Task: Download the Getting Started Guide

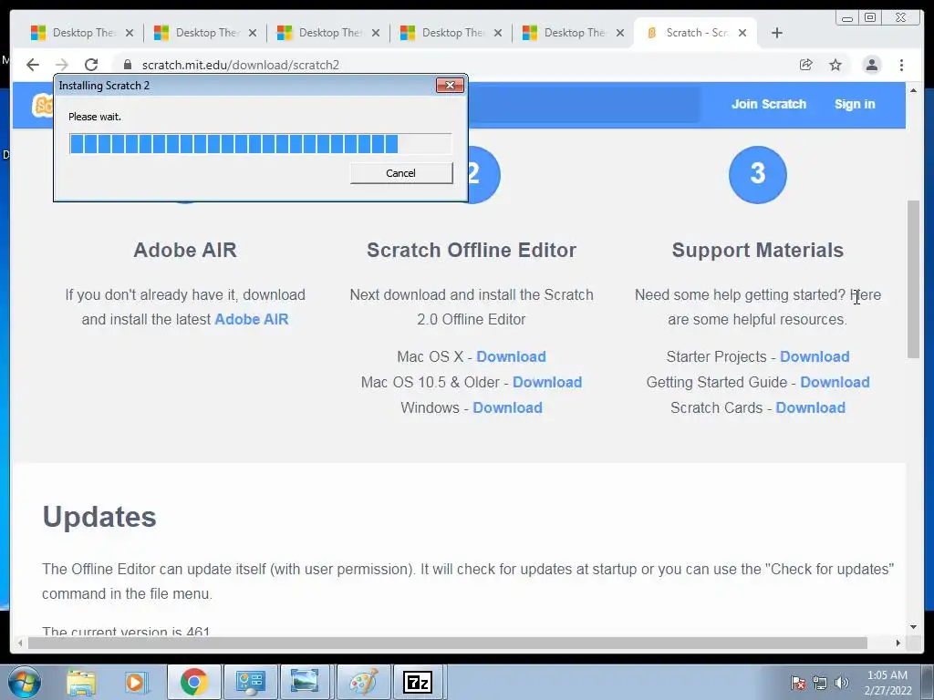Action: [x=835, y=382]
